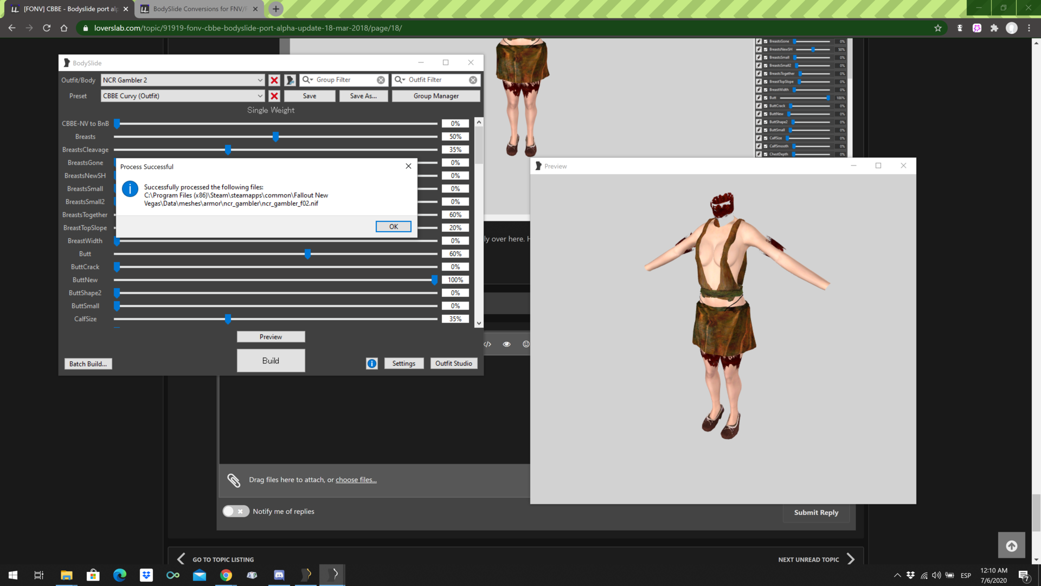The width and height of the screenshot is (1041, 586).
Task: Open the BodySlide taskbar icon
Action: tap(332, 575)
